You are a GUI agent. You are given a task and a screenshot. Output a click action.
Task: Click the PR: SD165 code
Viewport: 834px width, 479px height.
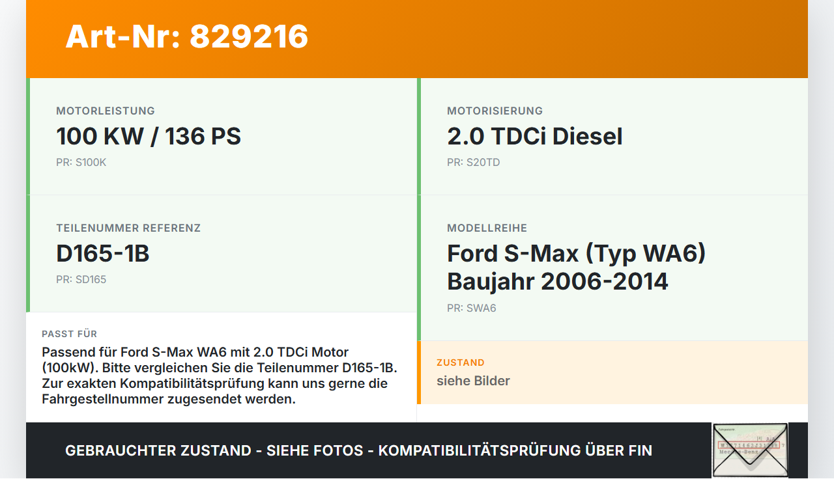tap(81, 280)
